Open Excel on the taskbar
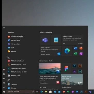 pos(68,92)
